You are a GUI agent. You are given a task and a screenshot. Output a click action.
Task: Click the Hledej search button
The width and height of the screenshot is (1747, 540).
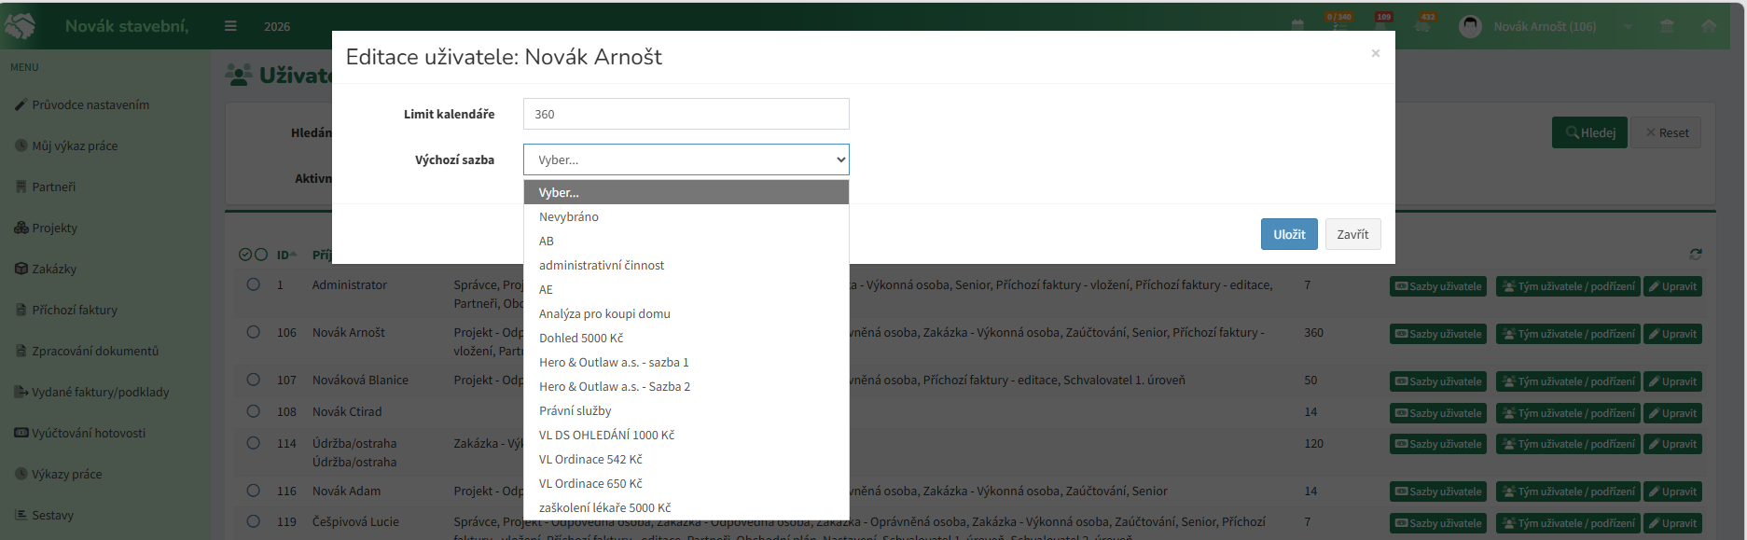point(1590,132)
